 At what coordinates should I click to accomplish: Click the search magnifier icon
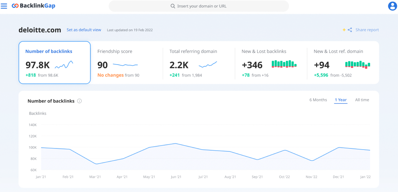click(173, 6)
